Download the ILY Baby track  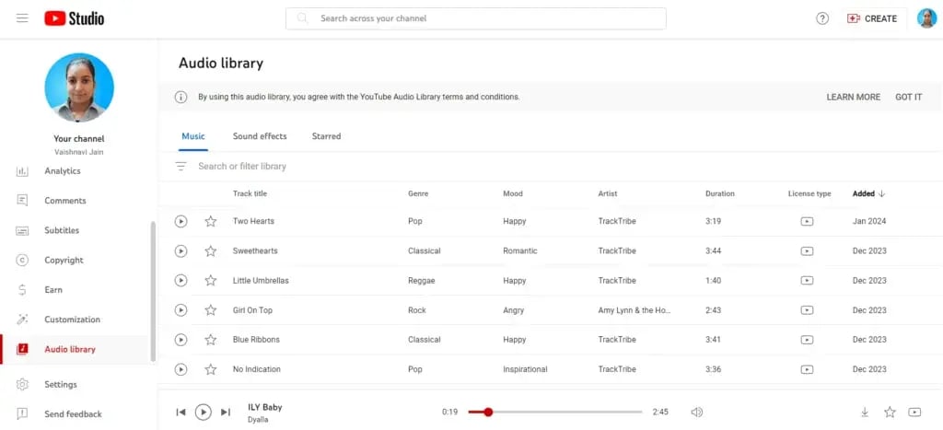[865, 413]
